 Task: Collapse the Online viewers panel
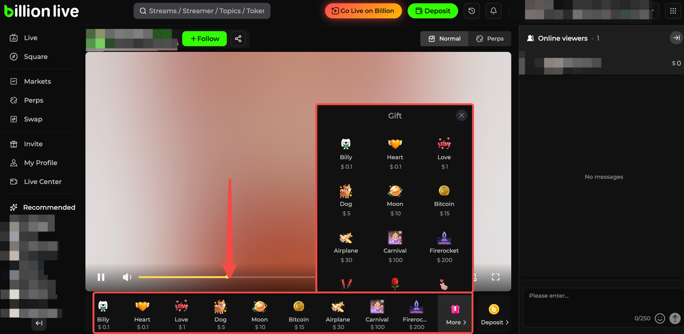click(x=676, y=38)
